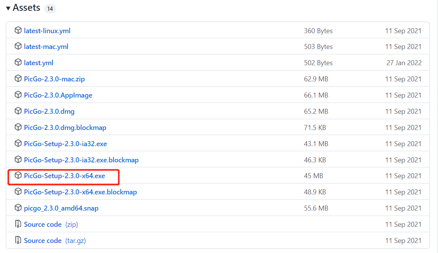Download latest-mac.yml
Screen dimensions: 438x253
pos(46,47)
